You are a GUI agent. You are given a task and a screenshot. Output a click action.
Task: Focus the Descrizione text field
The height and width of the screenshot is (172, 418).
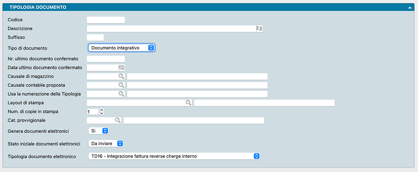click(171, 28)
